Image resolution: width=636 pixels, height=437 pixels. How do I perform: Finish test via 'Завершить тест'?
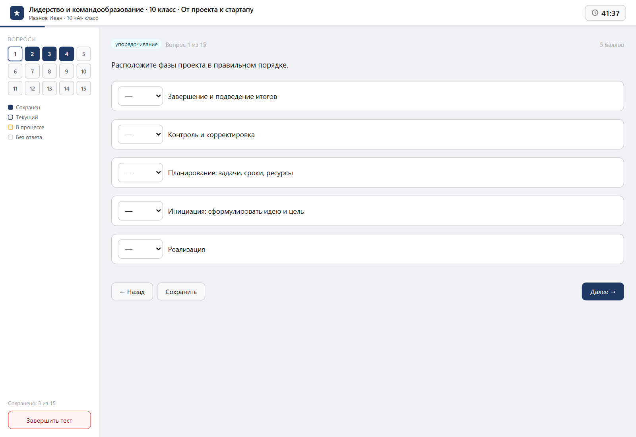[x=49, y=420]
